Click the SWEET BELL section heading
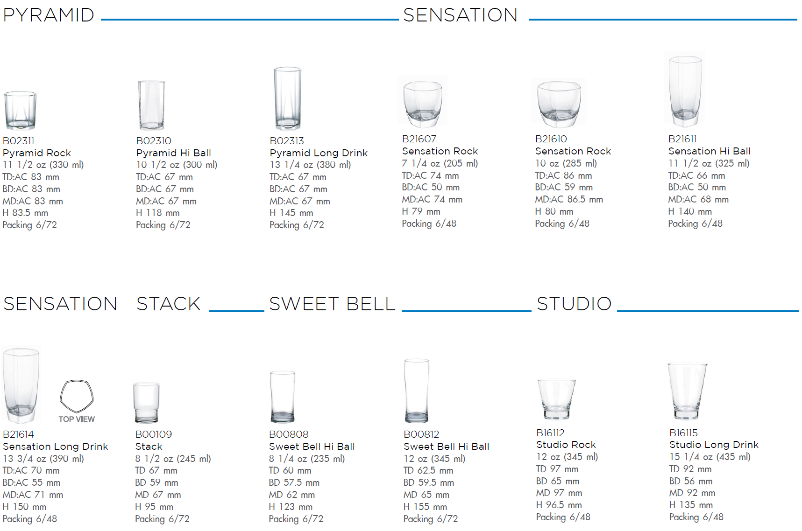Image resolution: width=802 pixels, height=531 pixels. click(x=333, y=304)
